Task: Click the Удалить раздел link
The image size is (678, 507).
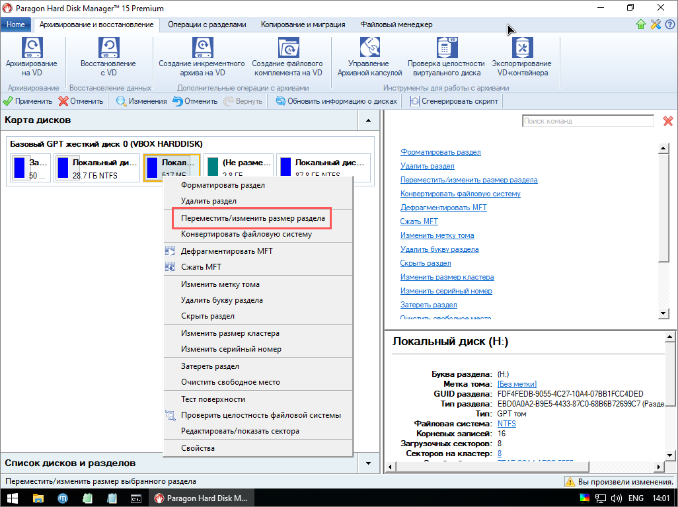Action: coord(427,166)
